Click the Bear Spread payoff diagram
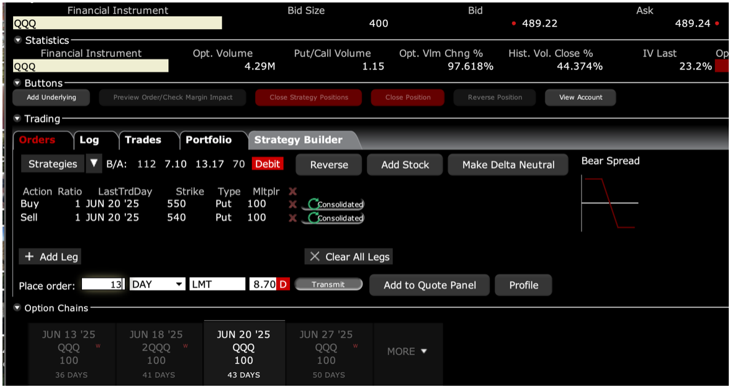 610,203
